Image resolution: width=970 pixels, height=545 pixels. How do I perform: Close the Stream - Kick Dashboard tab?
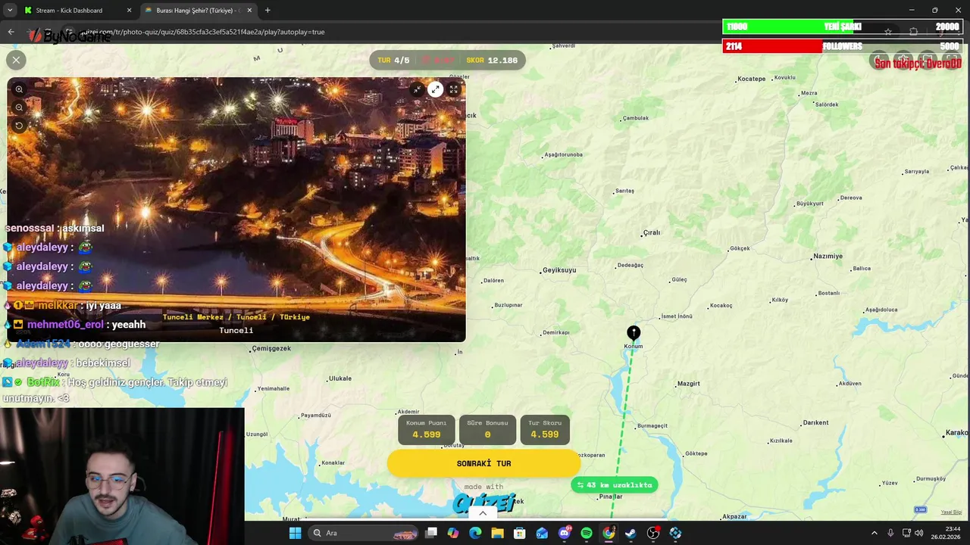tap(129, 11)
